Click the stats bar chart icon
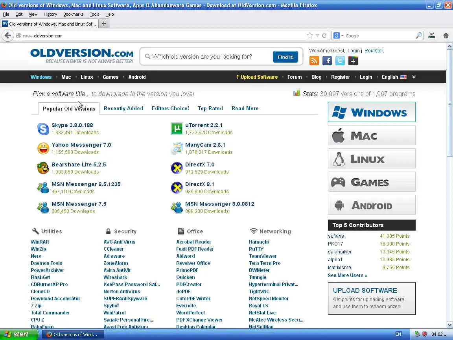The height and width of the screenshot is (340, 453). click(x=296, y=93)
